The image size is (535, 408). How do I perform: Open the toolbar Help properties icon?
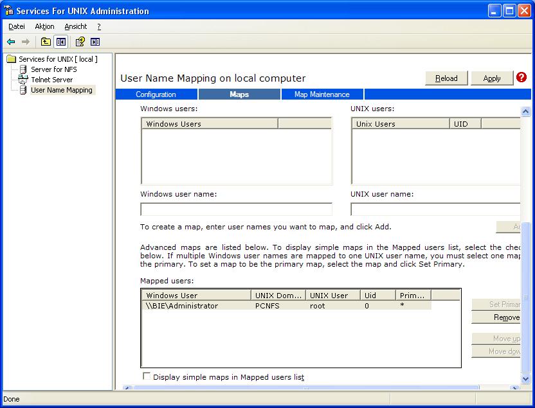[80, 42]
